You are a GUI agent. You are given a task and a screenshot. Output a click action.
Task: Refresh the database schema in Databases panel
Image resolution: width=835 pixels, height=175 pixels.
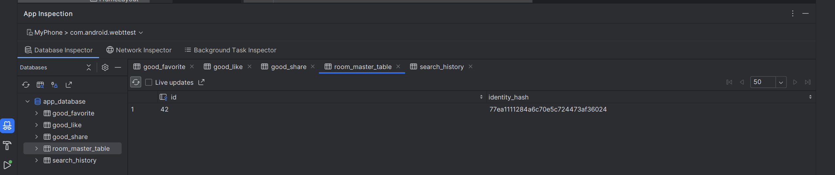26,85
